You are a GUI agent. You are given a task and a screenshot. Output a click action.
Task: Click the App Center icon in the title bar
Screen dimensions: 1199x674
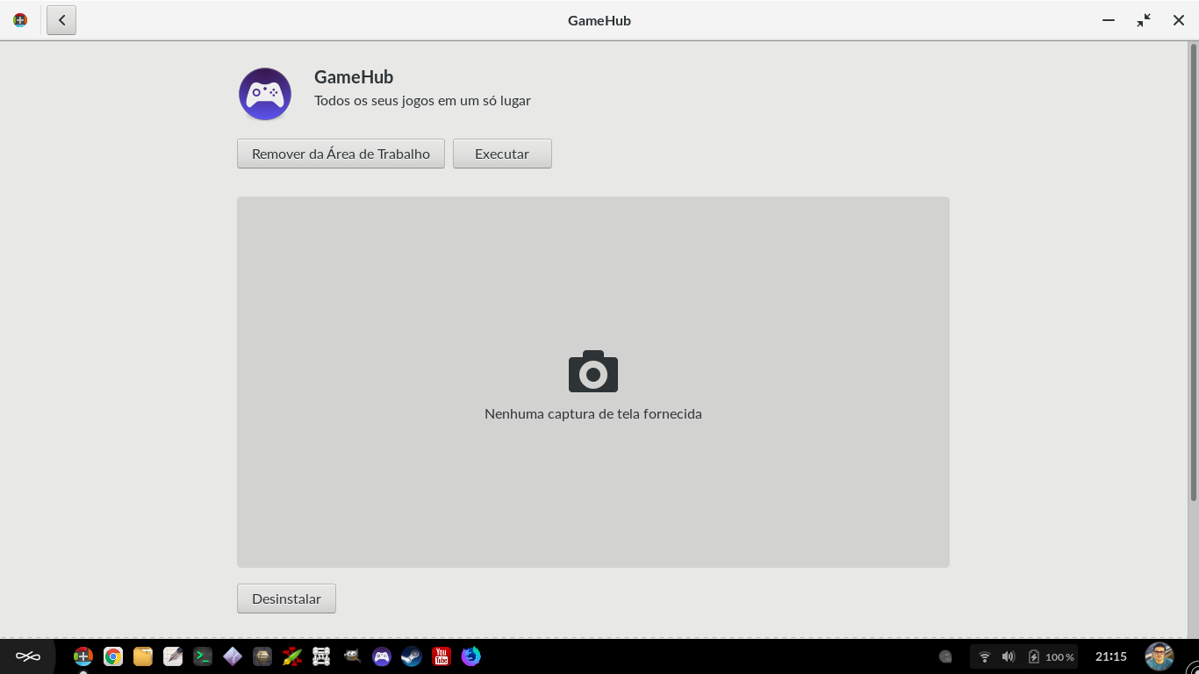coord(20,20)
